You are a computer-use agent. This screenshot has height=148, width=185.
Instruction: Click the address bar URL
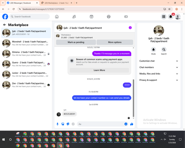tap(43, 9)
